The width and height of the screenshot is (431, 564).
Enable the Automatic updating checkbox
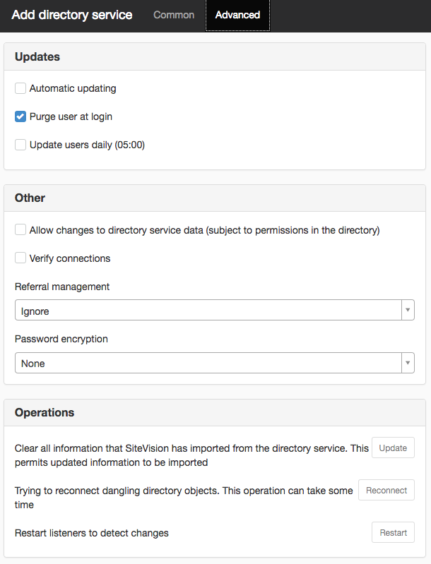click(20, 88)
